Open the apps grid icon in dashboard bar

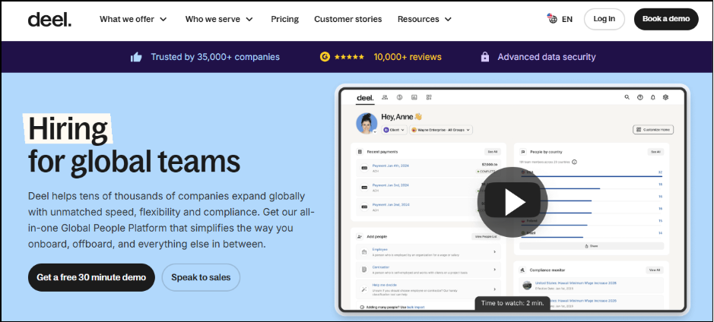(x=429, y=97)
